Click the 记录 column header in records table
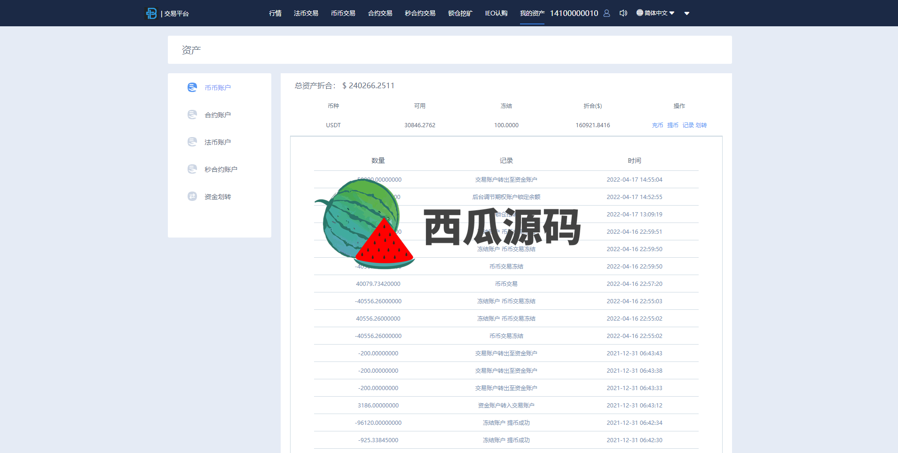Image resolution: width=898 pixels, height=453 pixels. coord(506,161)
